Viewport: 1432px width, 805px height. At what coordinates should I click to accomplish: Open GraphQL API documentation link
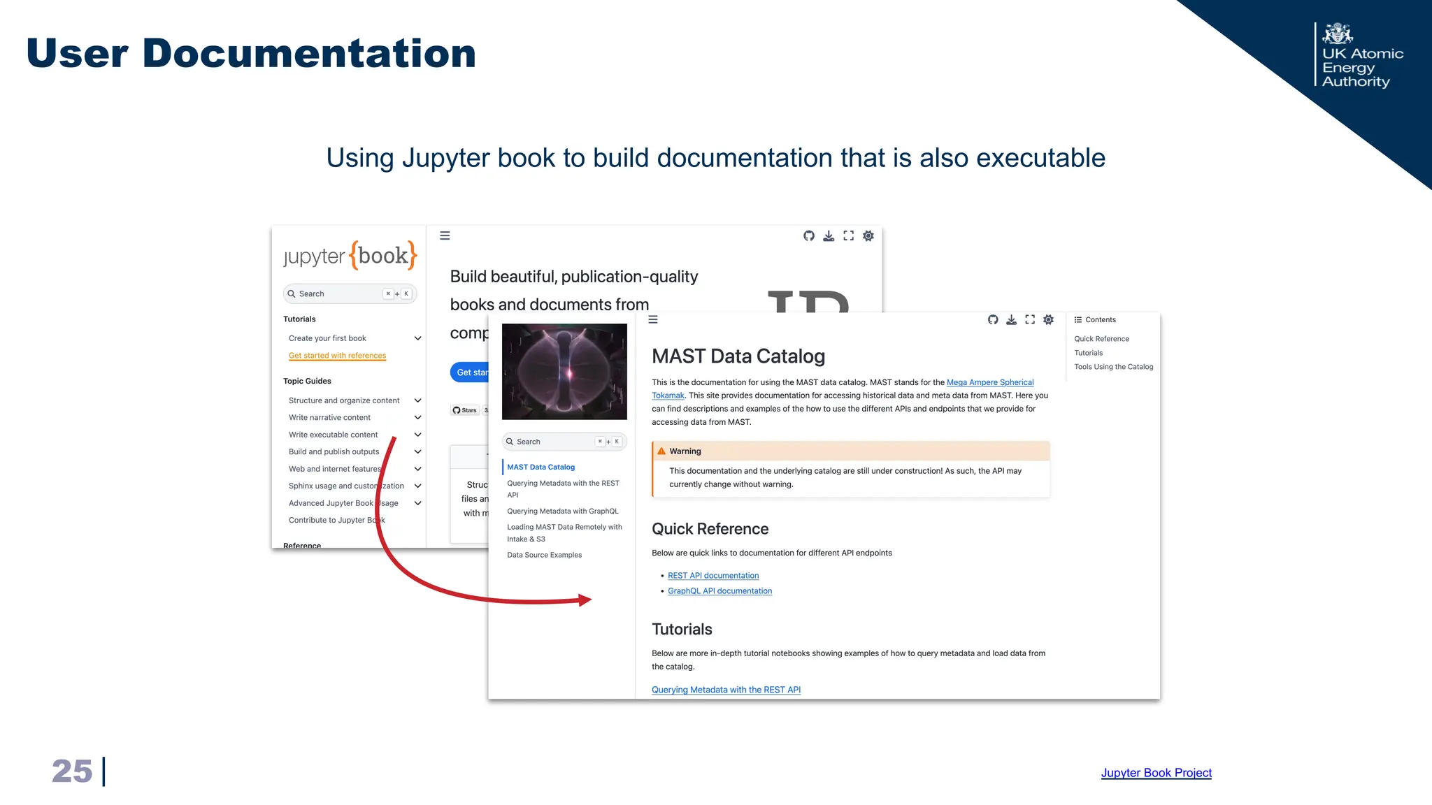click(719, 591)
